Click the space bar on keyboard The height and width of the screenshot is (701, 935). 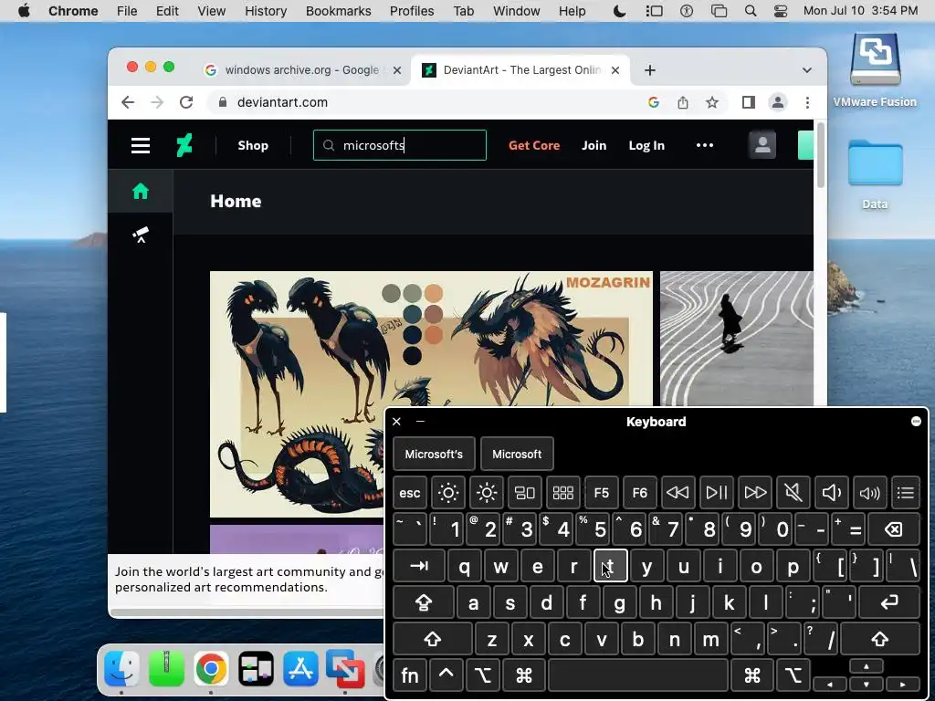pos(638,676)
